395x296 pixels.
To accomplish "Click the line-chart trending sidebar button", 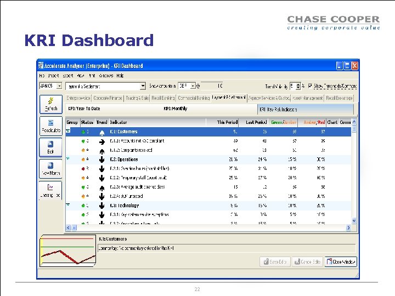I will tap(50, 190).
